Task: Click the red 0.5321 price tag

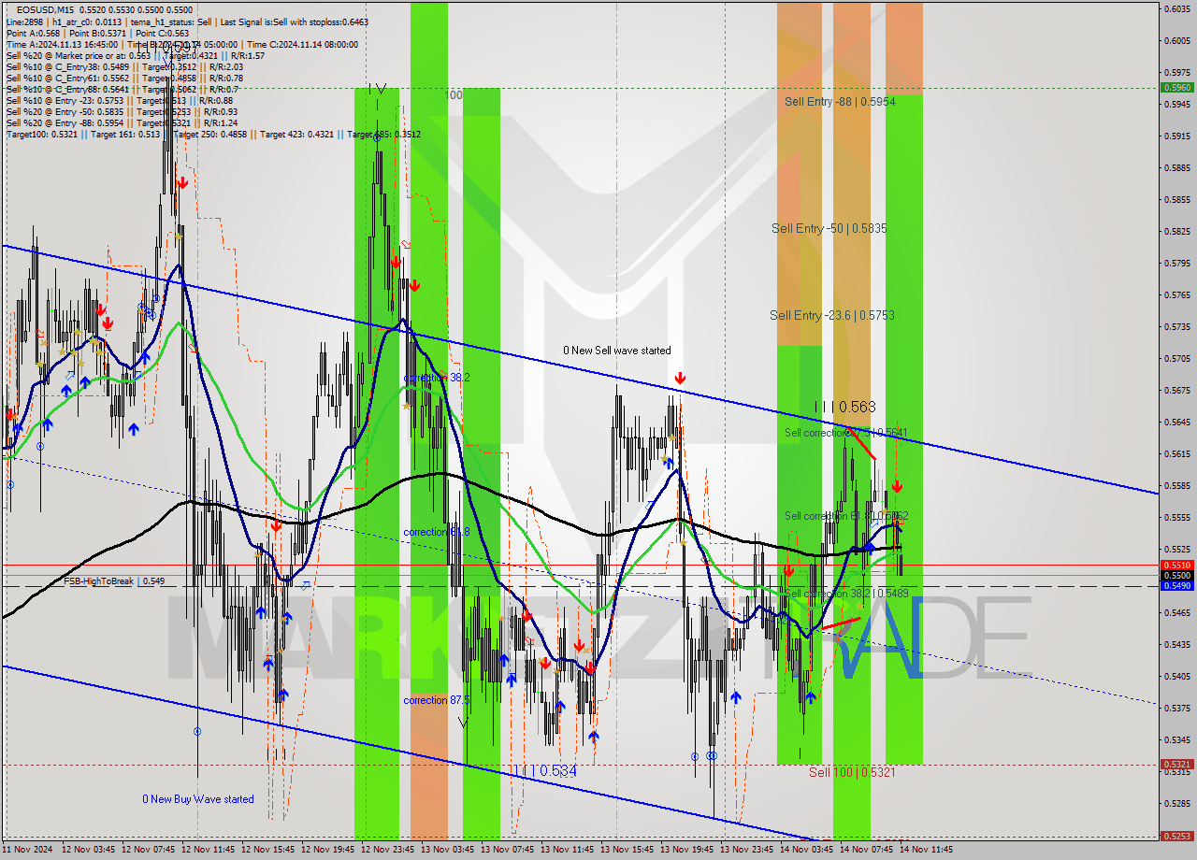Action: tap(1176, 764)
